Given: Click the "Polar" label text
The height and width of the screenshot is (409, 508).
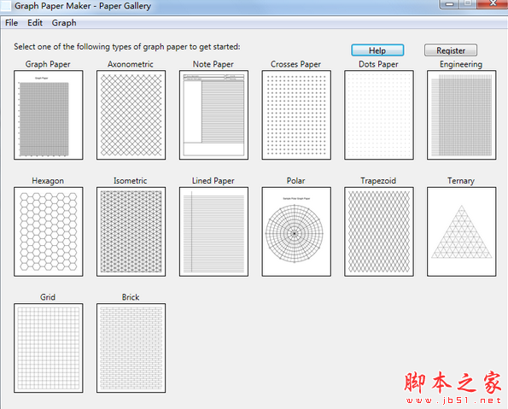Looking at the screenshot, I should pyautogui.click(x=295, y=181).
